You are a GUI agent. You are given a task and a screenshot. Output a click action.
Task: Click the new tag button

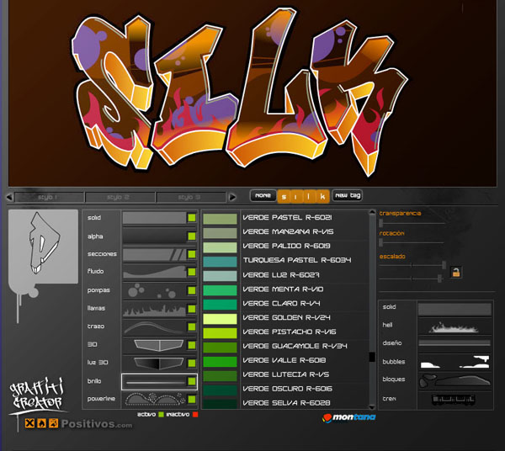pos(348,195)
